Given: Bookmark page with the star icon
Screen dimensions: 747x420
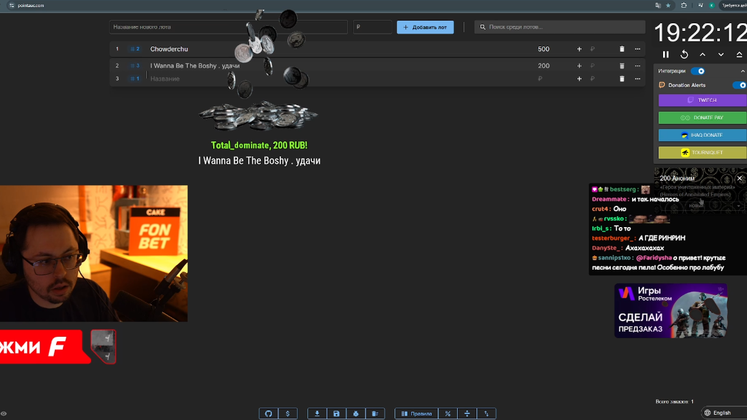Looking at the screenshot, I should pos(668,5).
